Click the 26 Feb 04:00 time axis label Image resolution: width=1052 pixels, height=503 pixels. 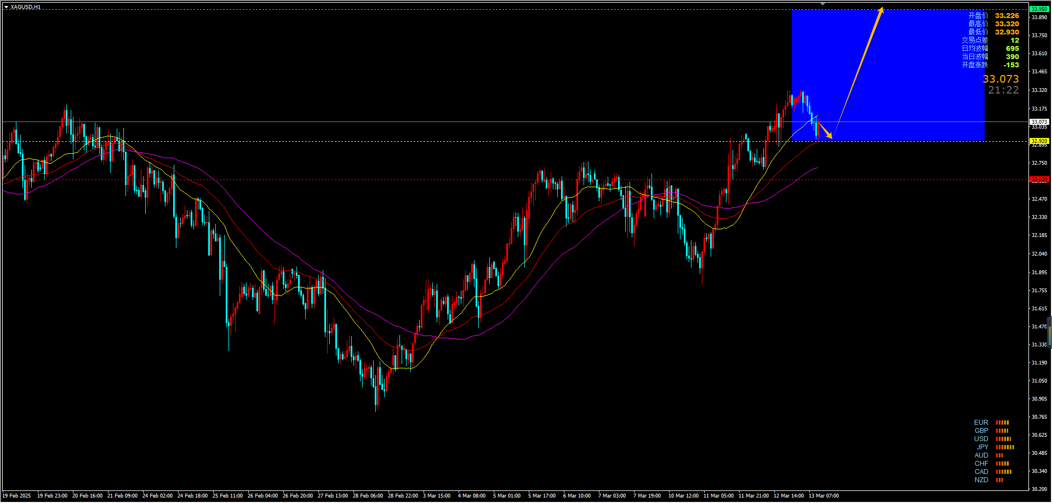[x=262, y=496]
